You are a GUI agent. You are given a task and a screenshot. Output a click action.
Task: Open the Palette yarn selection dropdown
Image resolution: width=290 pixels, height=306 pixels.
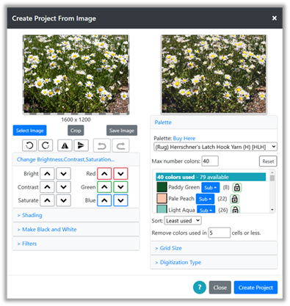click(216, 147)
